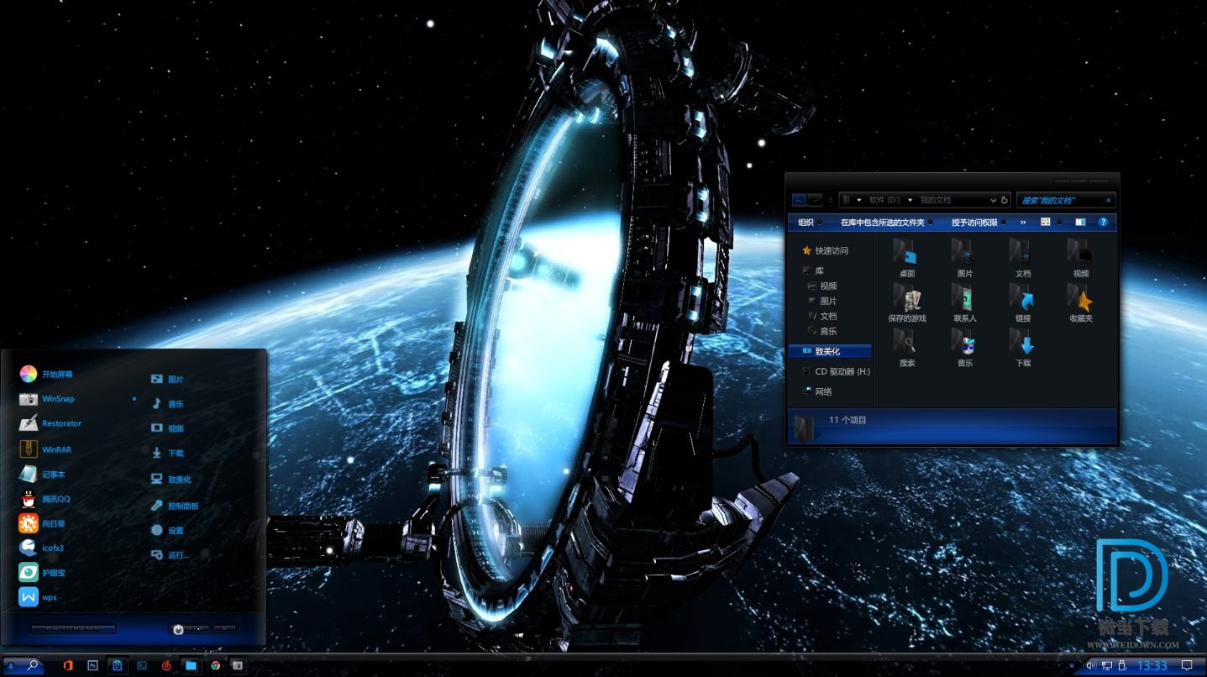The height and width of the screenshot is (677, 1207).
Task: Open 运行... from the start menu
Action: pyautogui.click(x=171, y=555)
